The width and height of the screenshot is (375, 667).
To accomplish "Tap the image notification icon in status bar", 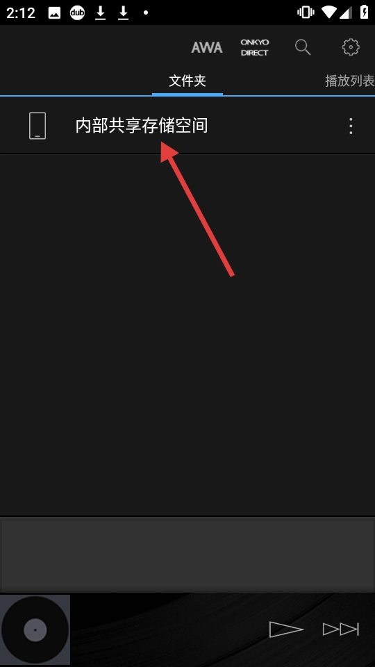I will [54, 13].
